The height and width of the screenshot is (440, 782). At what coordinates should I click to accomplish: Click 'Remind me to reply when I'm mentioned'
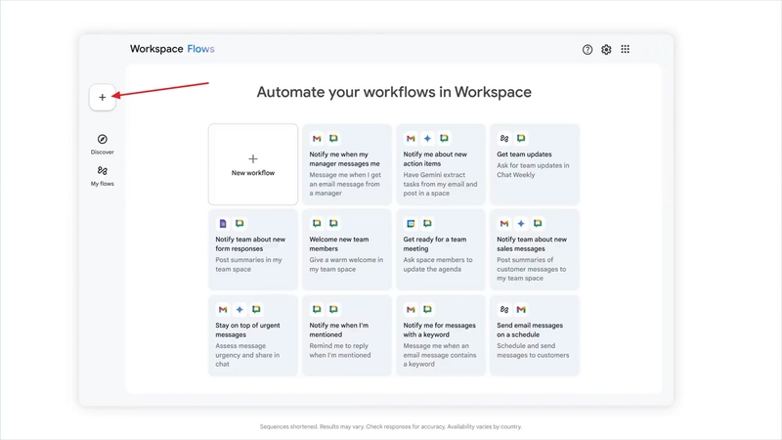click(x=339, y=350)
